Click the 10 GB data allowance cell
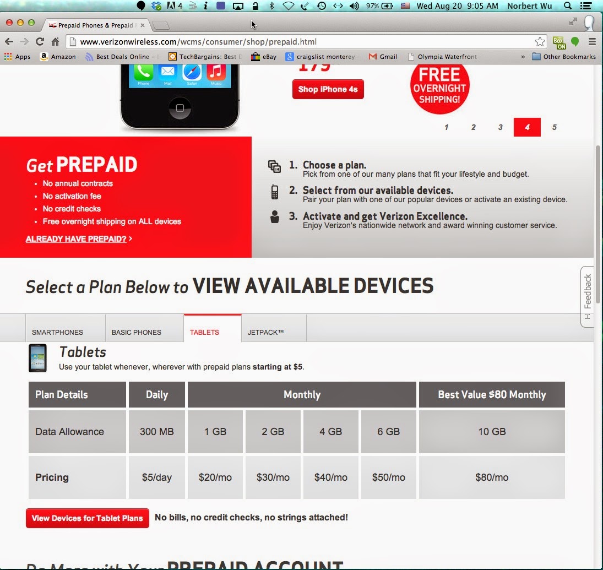Viewport: 603px width, 570px height. pyautogui.click(x=492, y=432)
